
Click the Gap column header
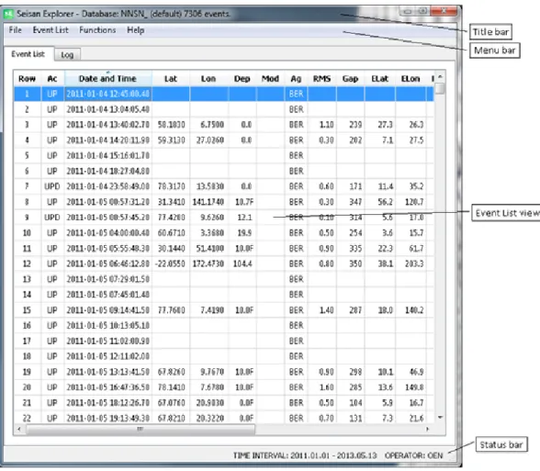click(x=350, y=79)
